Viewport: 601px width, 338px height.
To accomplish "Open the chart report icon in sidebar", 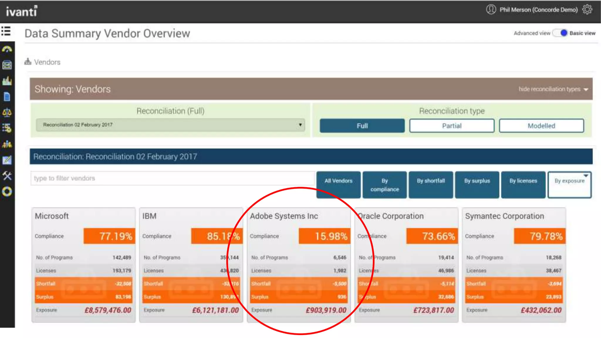I will [x=7, y=160].
